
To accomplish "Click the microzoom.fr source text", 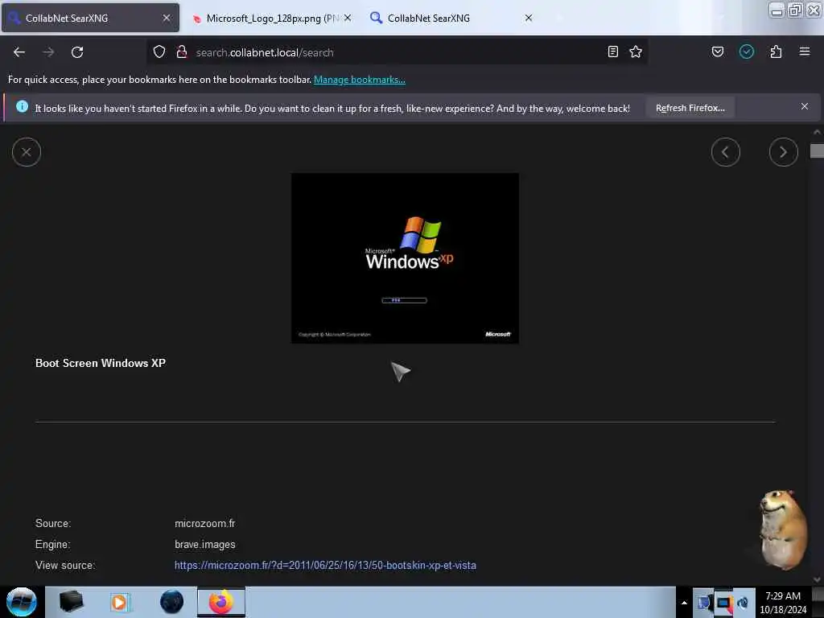I will coord(205,523).
